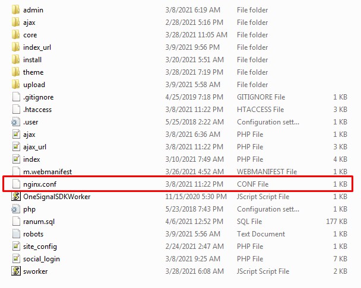Image resolution: width=361 pixels, height=288 pixels.
Task: Select the index PHP file icon
Action: coord(16,159)
